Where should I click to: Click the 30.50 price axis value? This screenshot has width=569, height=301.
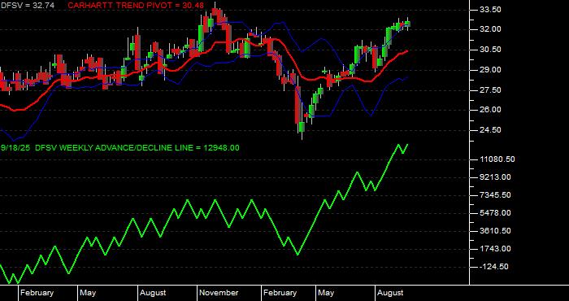tap(491, 50)
